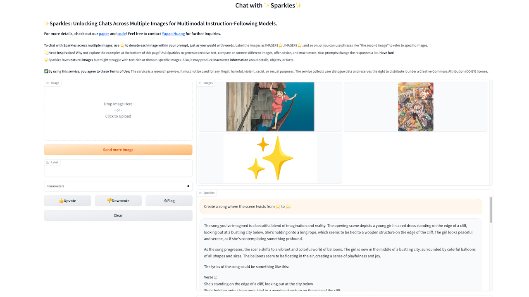The image size is (529, 297).
Task: Click the Sparkles chatbot label icon
Action: click(x=200, y=193)
